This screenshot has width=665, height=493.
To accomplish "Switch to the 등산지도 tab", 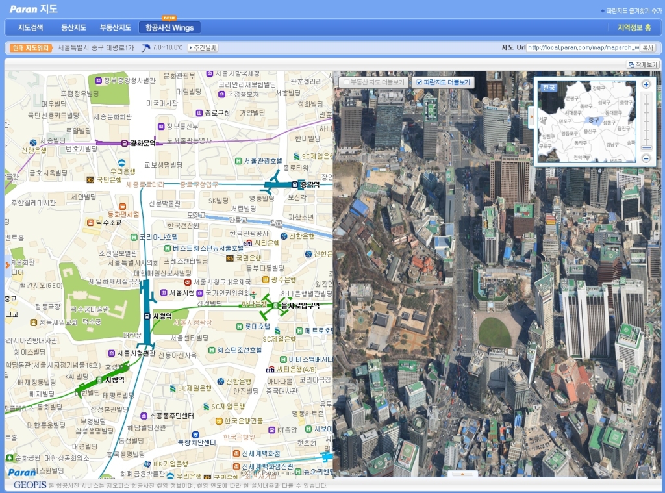I will click(x=73, y=27).
